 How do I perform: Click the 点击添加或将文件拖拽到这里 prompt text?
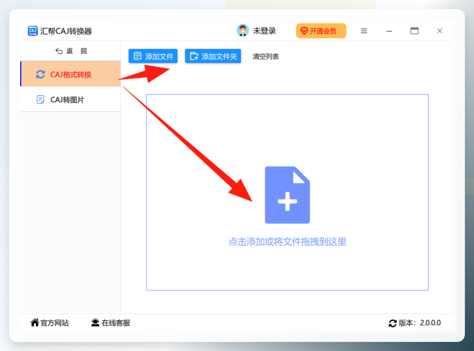tap(287, 242)
